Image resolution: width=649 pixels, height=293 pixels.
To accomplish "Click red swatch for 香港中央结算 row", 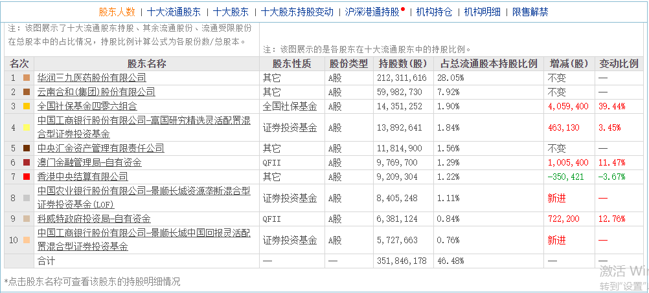I will tap(27, 177).
